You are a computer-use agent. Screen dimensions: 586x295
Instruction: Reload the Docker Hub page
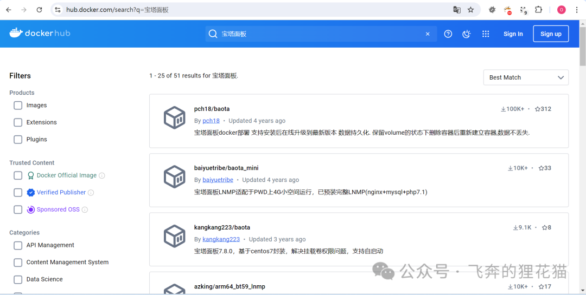[39, 10]
